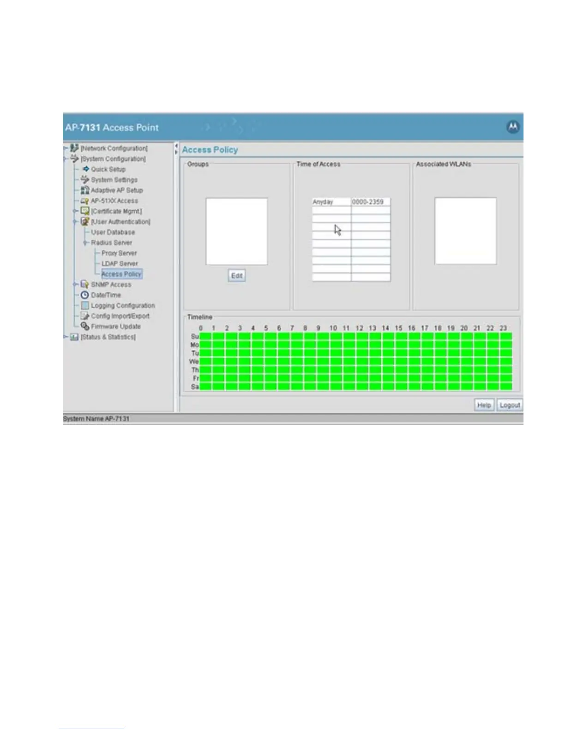Select AP-51XX Access
Screen dimensions: 565x732
point(114,201)
